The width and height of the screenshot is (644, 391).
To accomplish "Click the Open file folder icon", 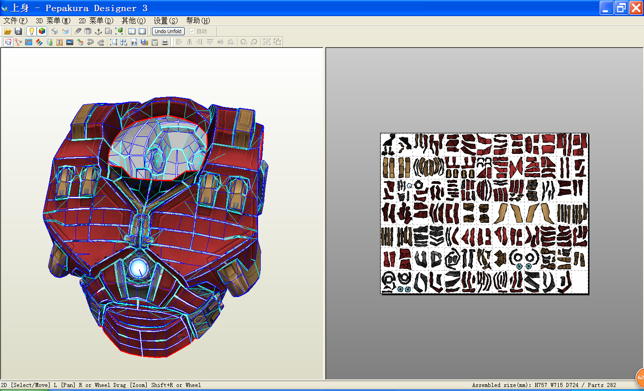I will pos(8,31).
